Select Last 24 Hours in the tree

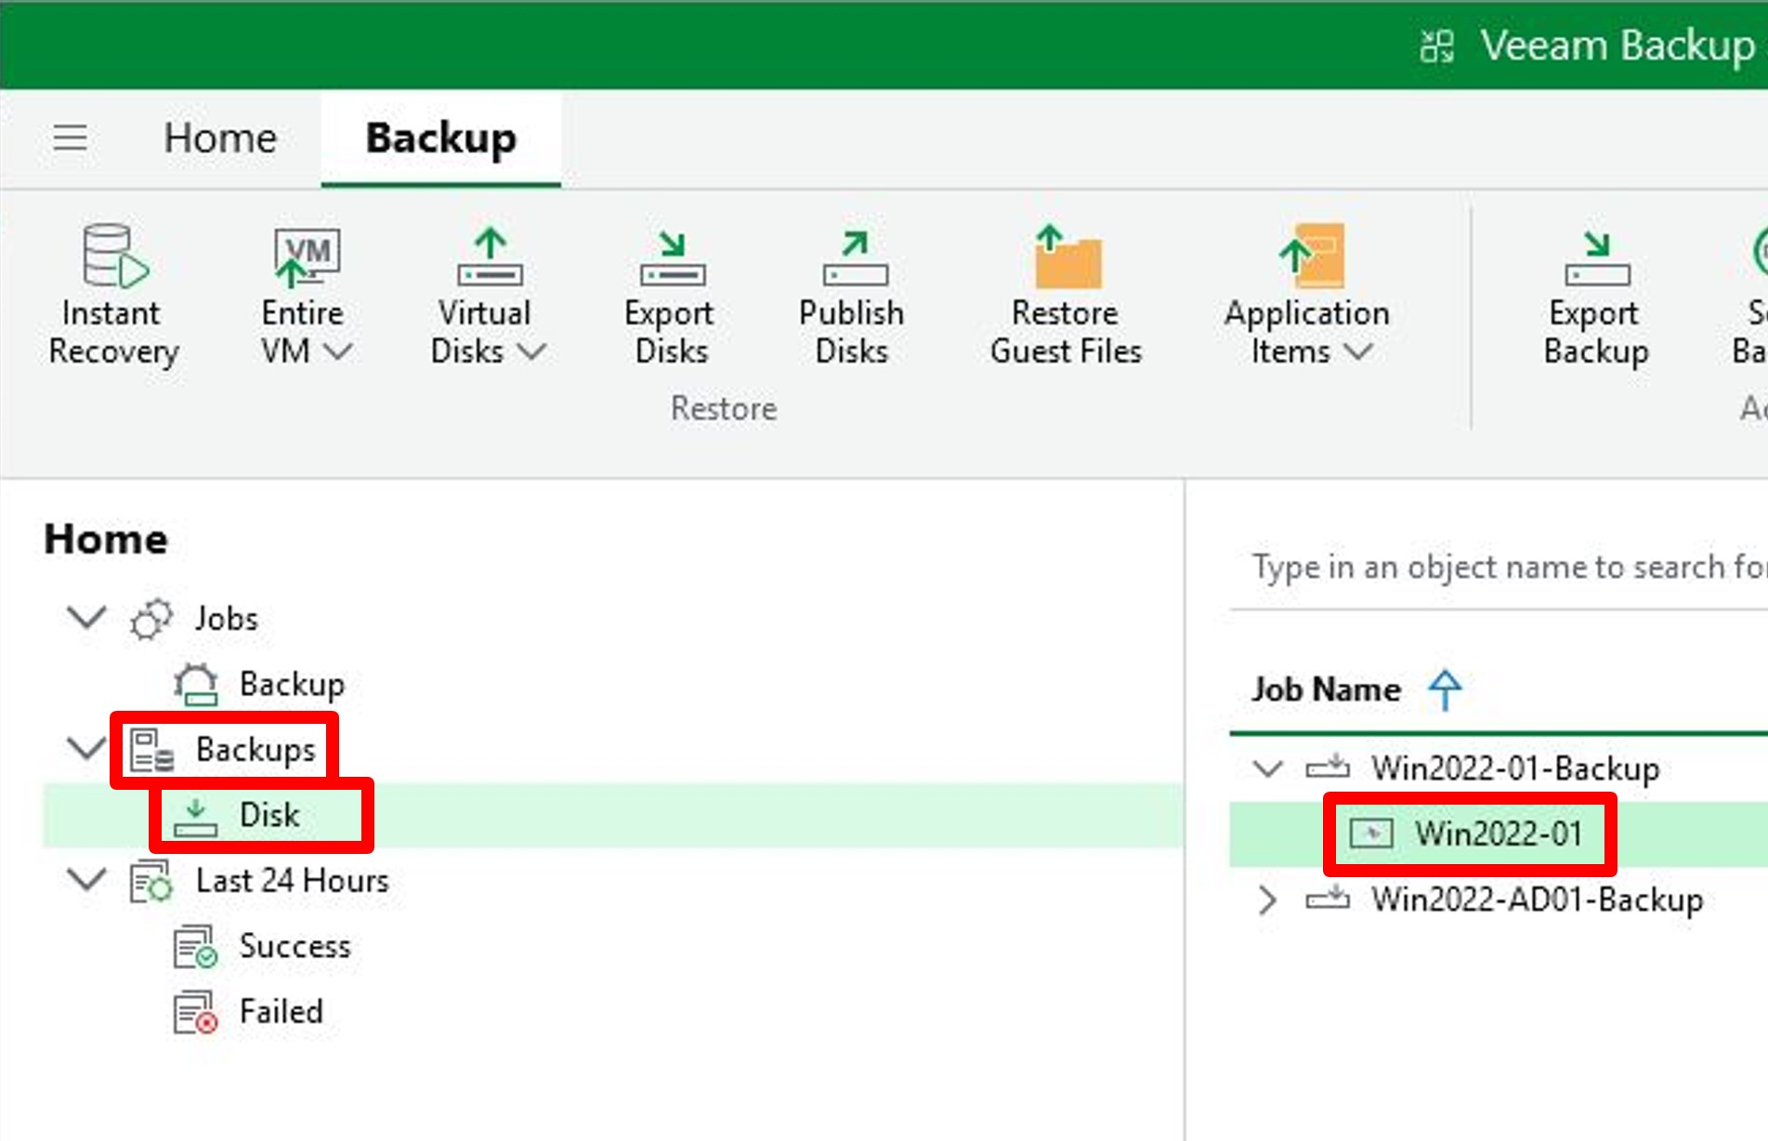(x=292, y=881)
